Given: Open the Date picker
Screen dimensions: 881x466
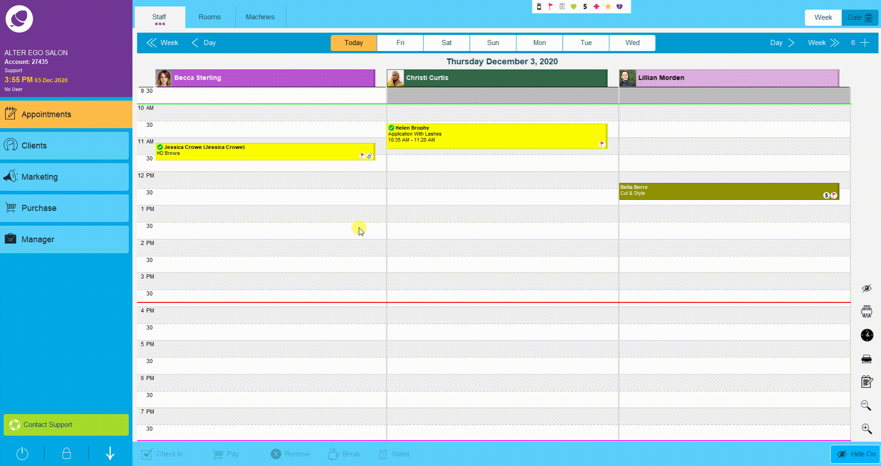Looking at the screenshot, I should click(x=859, y=17).
